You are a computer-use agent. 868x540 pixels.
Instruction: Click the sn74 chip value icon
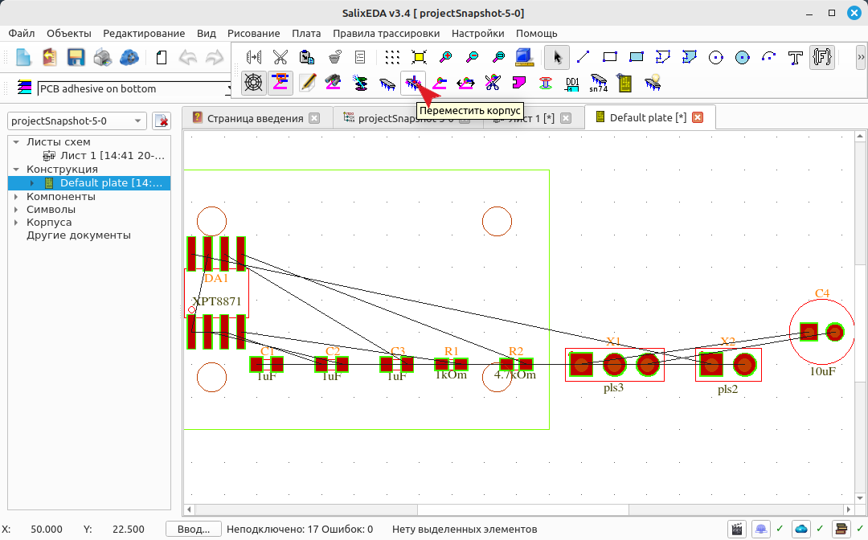click(599, 84)
